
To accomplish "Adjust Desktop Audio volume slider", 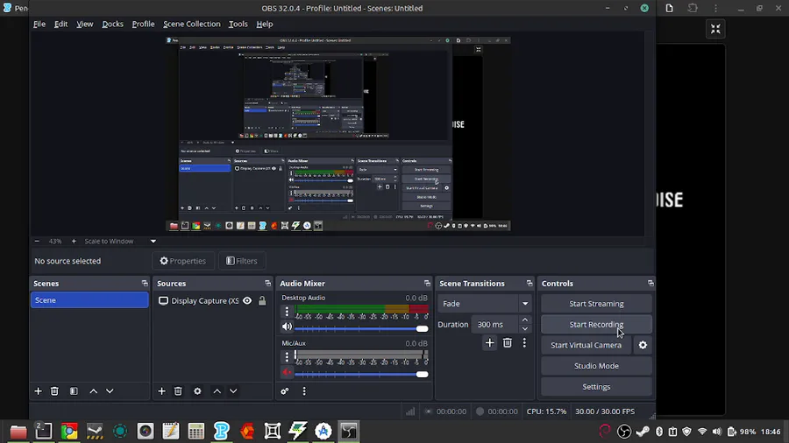I will (361, 328).
